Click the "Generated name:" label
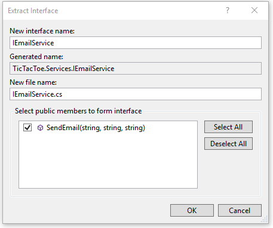The width and height of the screenshot is (273, 228). (x=36, y=57)
